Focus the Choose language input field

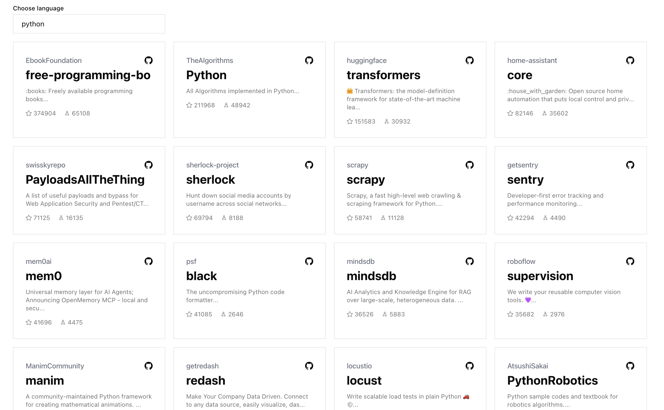(89, 24)
